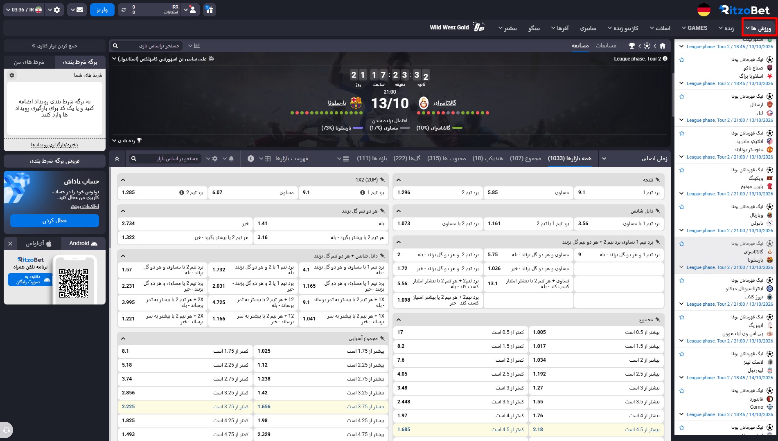Refresh the IRR account balance
This screenshot has width=778, height=441.
[x=124, y=10]
